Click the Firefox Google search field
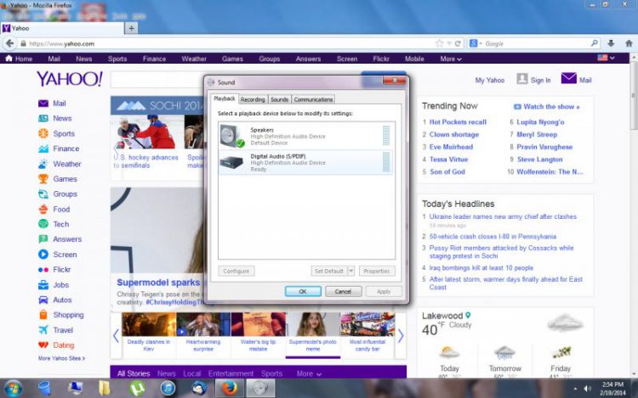The image size is (638, 398). click(537, 43)
